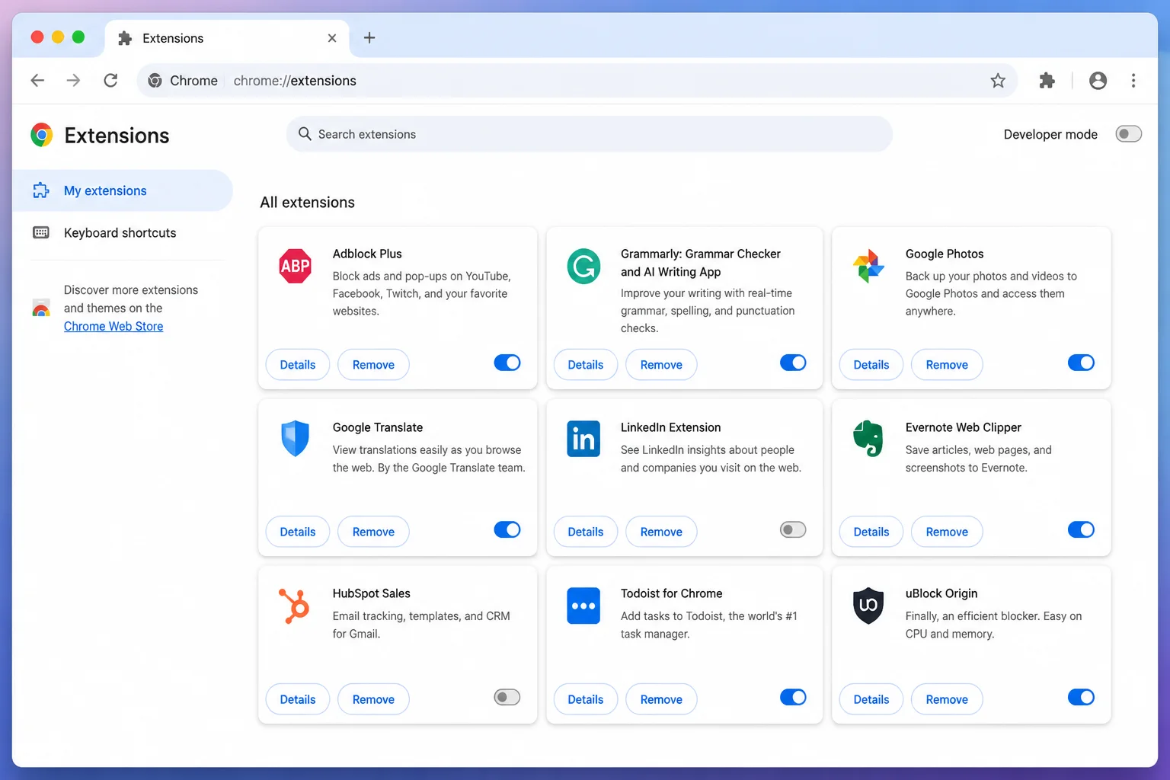Click the browser forward arrow
The image size is (1170, 780).
[x=73, y=80]
